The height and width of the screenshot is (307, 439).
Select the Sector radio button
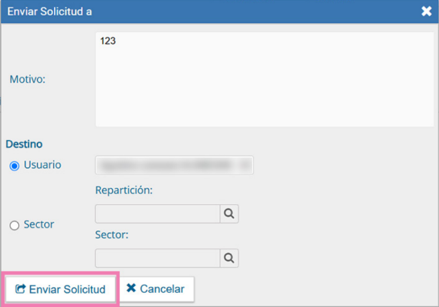[15, 226]
